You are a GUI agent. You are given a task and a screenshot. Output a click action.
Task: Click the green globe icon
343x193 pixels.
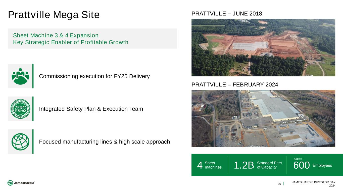tap(20, 141)
